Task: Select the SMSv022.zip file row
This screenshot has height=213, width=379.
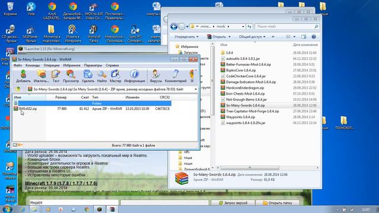Action: coord(92,109)
